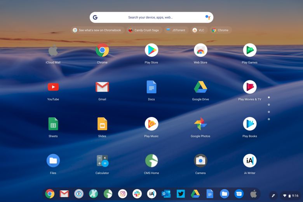This screenshot has width=303, height=202.
Task: Open Slack from the shelf
Action: pos(137,193)
